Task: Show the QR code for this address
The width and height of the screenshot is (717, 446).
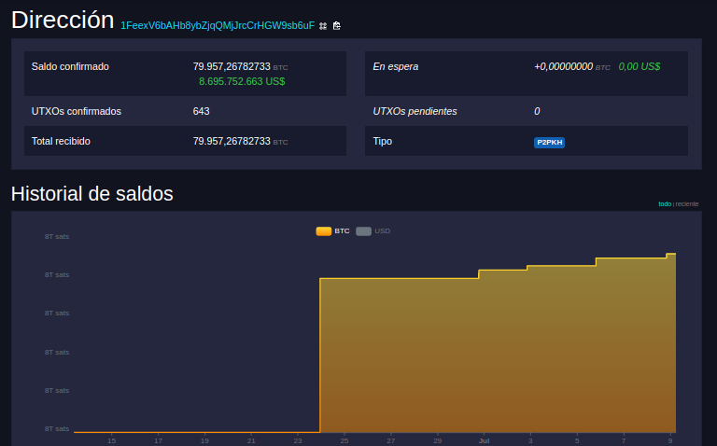Action: pos(323,26)
